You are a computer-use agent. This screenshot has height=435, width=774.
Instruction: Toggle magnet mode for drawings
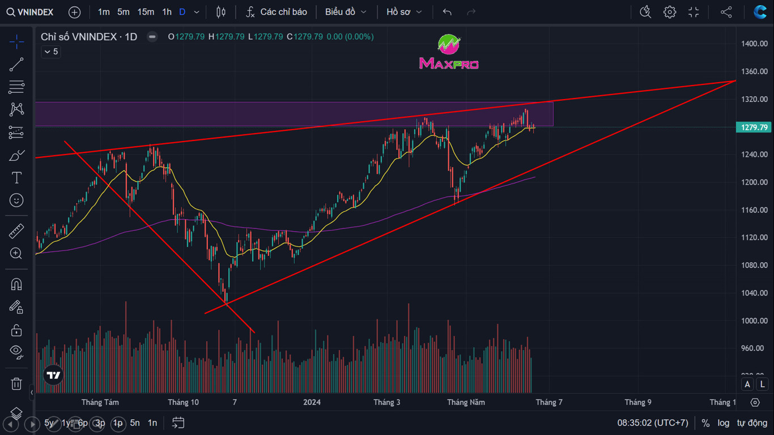click(x=16, y=284)
